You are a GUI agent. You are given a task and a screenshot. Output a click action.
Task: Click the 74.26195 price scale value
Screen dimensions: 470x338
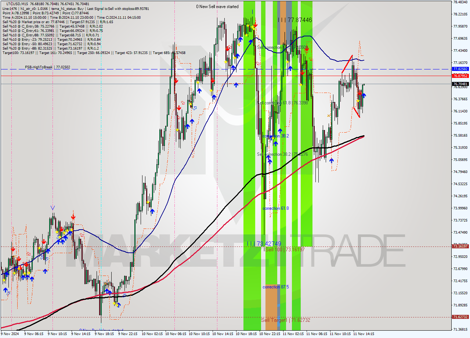coord(460,196)
